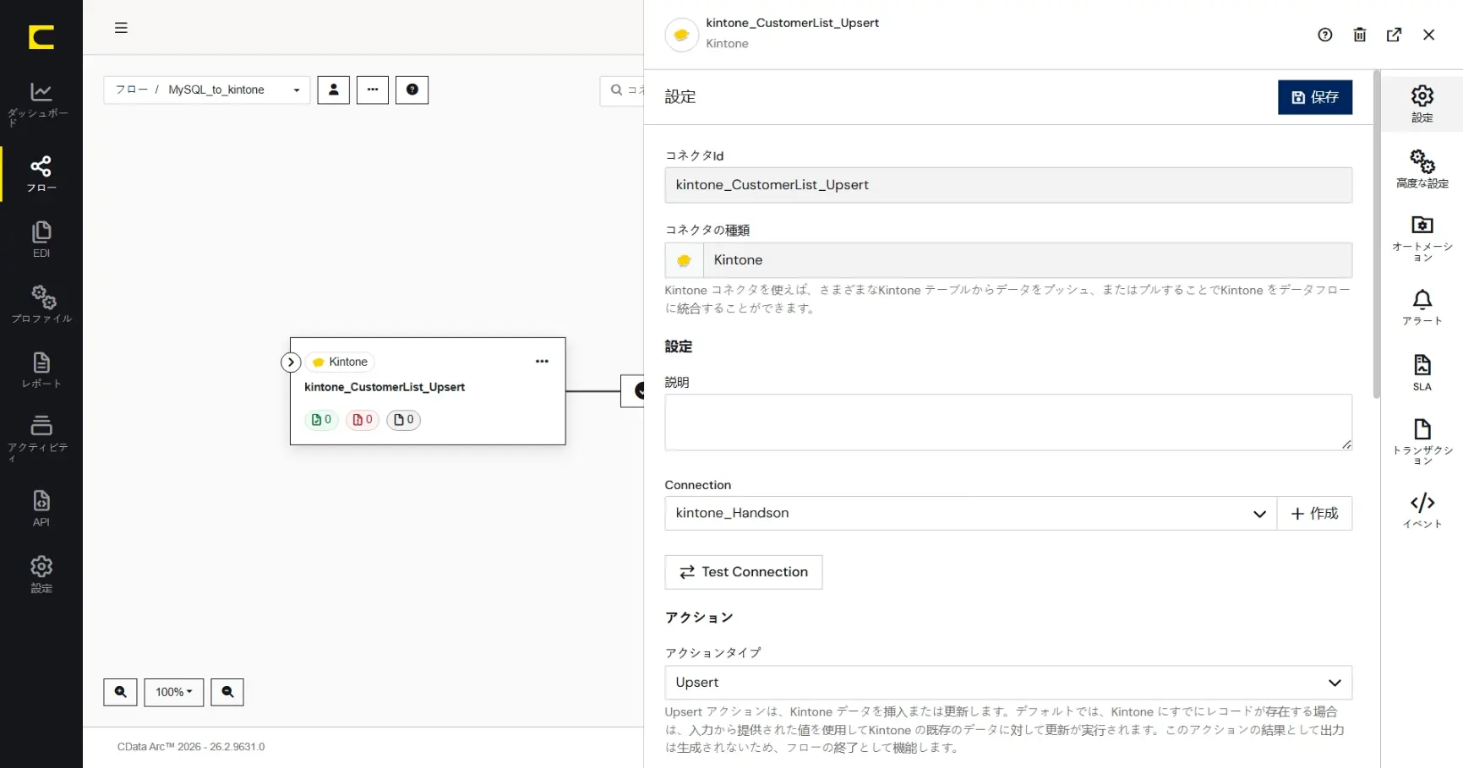Open the Dashboard from the sidebar
Screen dimensions: 1463x768
coord(41,104)
